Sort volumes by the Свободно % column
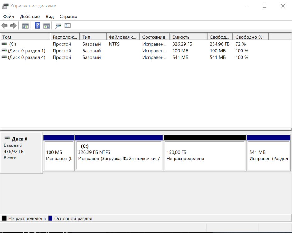Screen dimensions: 292x233 [250, 36]
